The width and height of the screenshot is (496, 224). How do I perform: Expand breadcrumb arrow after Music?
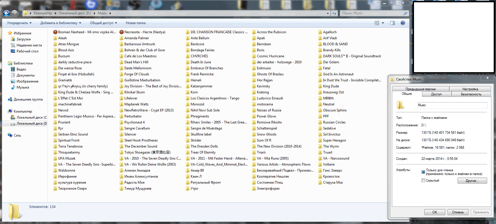point(110,13)
